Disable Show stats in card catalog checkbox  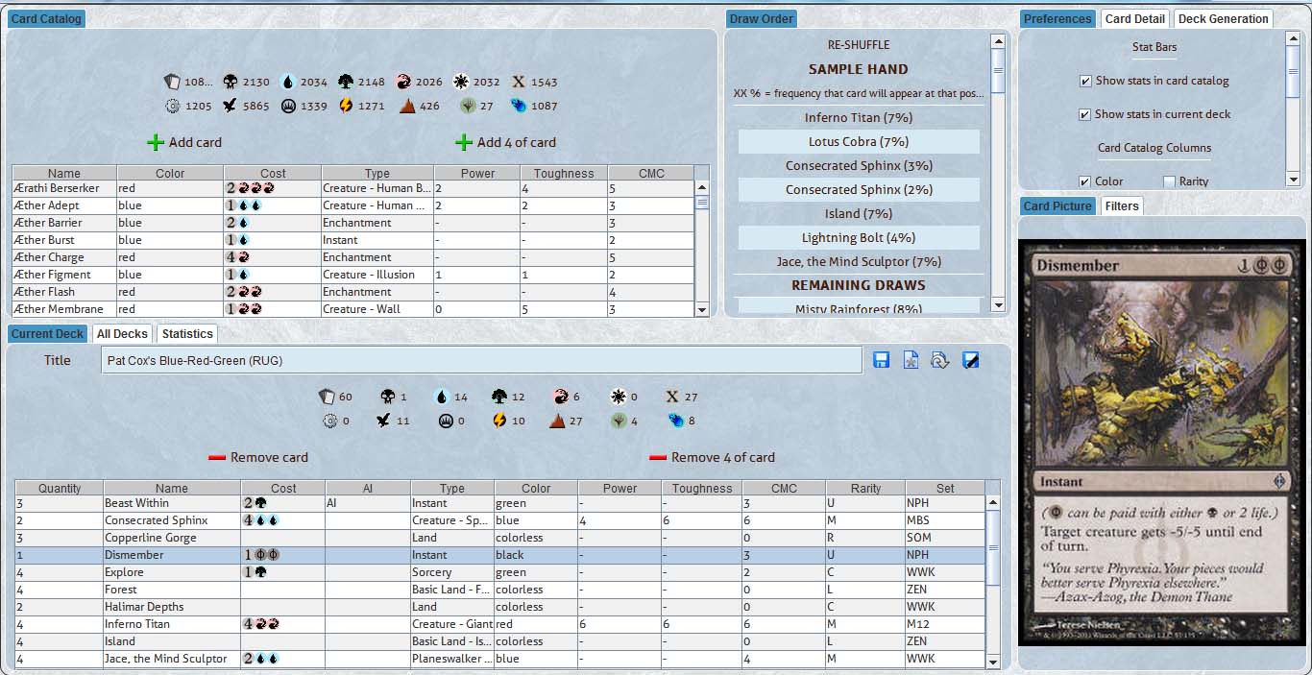pos(1085,82)
